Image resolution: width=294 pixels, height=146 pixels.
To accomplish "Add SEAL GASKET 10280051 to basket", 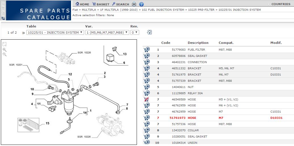I will coord(147,136).
